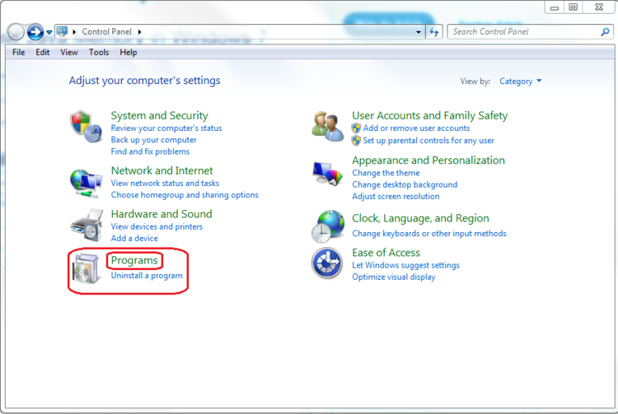Open the View by Category dropdown
Viewport: 618px width, 414px height.
click(x=521, y=81)
